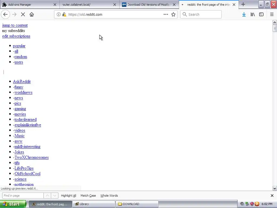Open the Library bookshelf icon
The width and height of the screenshot is (277, 208).
coord(253,15)
